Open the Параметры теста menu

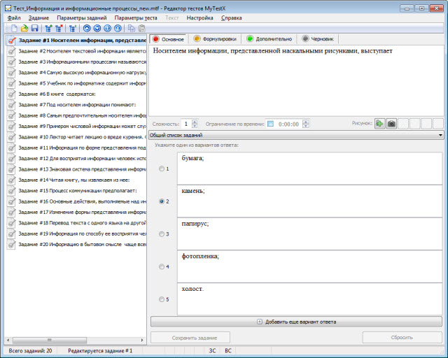[x=136, y=17]
